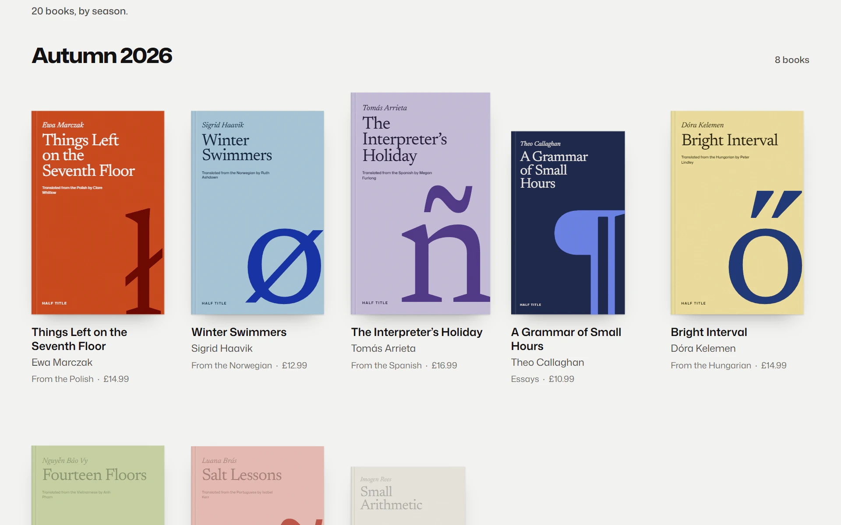Click the From the Polish £14.99 line

(x=80, y=379)
